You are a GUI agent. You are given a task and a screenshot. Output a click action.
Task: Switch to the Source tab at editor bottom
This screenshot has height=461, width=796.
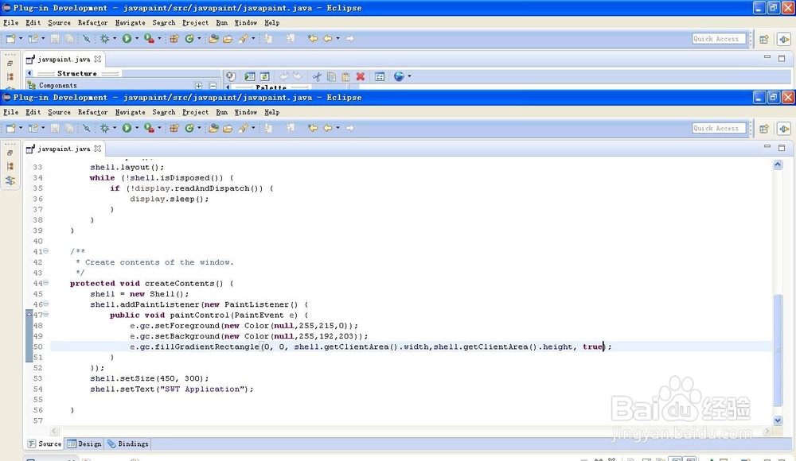(x=45, y=444)
